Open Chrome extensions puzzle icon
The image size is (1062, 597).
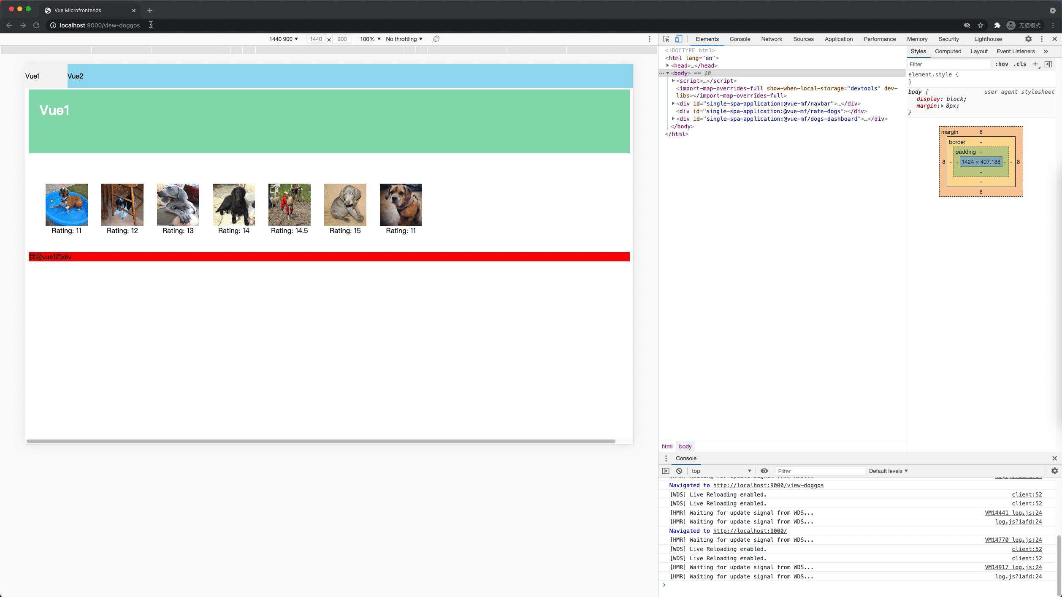pos(997,25)
